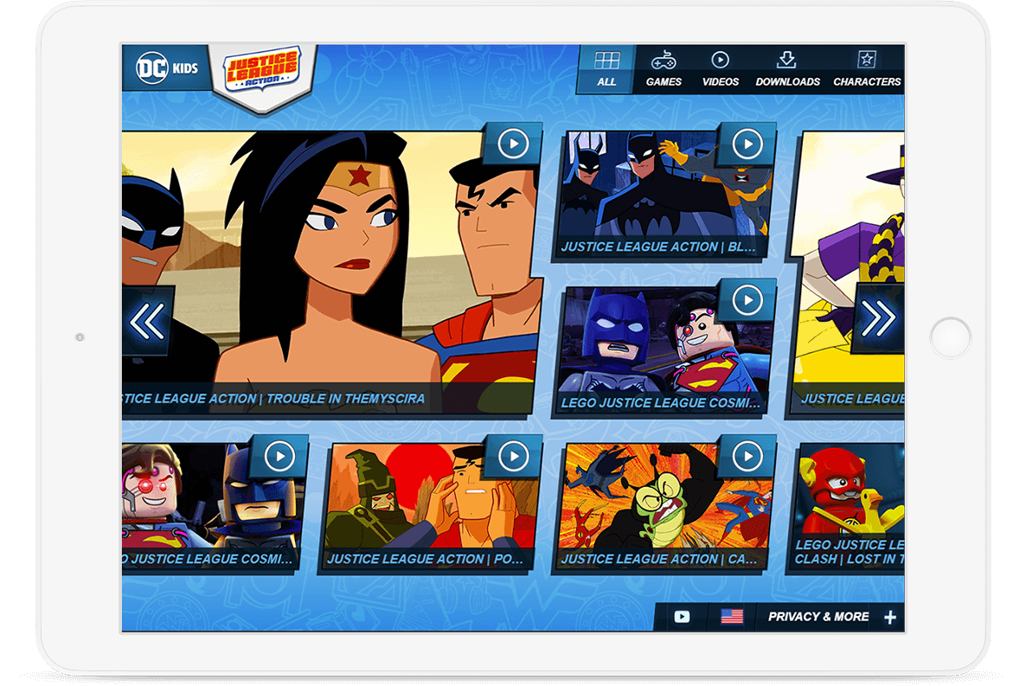Play the Justice League Action PO... video
The image size is (1013, 686).
tap(514, 457)
